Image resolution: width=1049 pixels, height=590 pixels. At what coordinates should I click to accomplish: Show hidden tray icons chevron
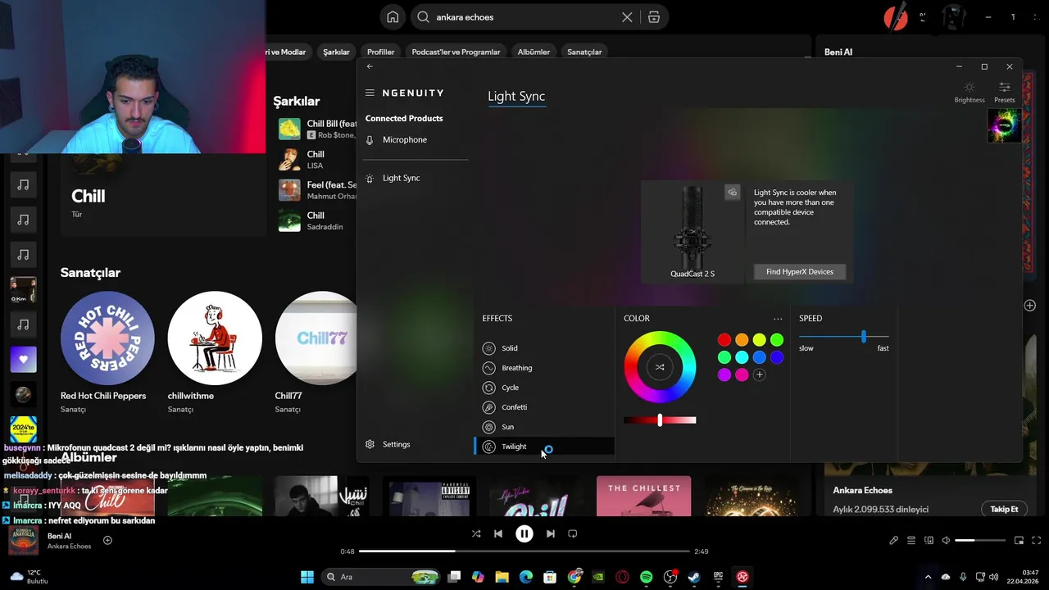point(928,577)
